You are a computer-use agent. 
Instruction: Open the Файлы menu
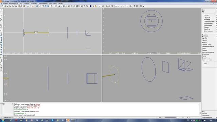[x=5, y=4]
